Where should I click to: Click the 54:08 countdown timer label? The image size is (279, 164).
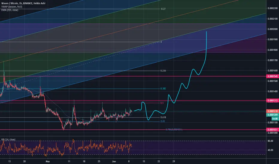point(275,119)
